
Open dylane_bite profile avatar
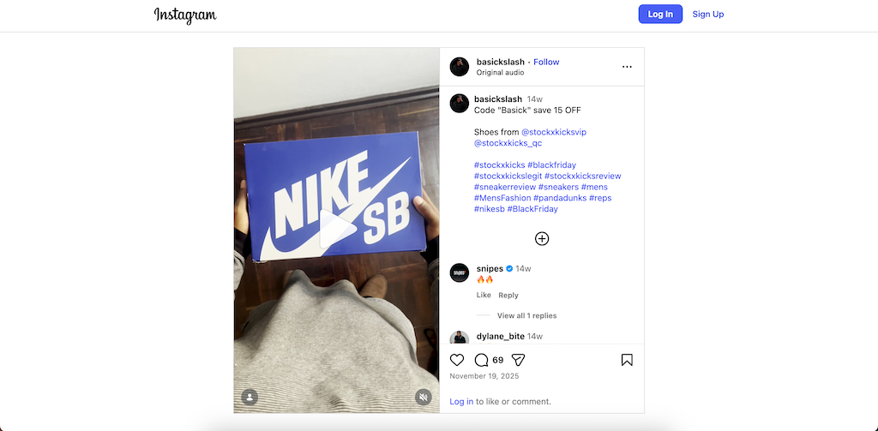[x=460, y=337]
